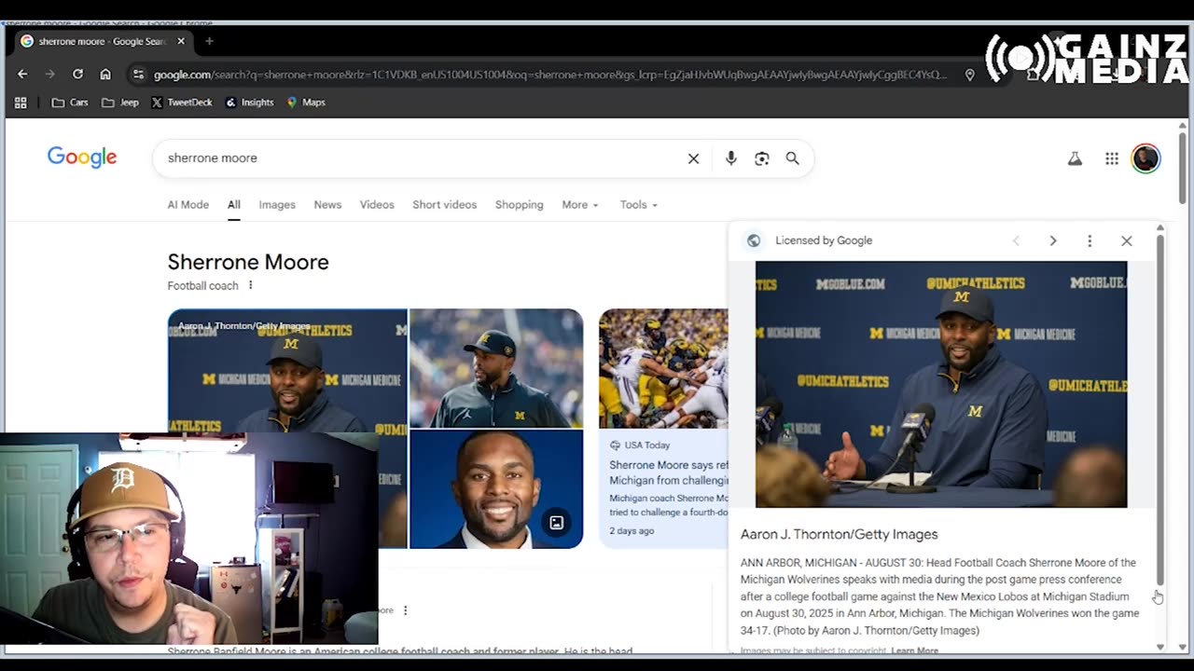
Task: Open the Google apps grid
Action: pos(1112,159)
